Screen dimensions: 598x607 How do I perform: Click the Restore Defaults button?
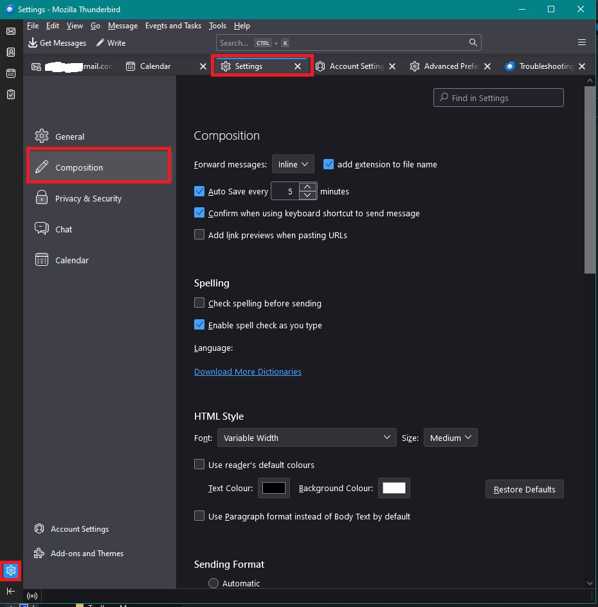click(x=524, y=489)
